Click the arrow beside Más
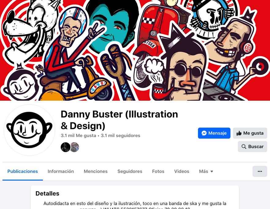 pyautogui.click(x=212, y=172)
